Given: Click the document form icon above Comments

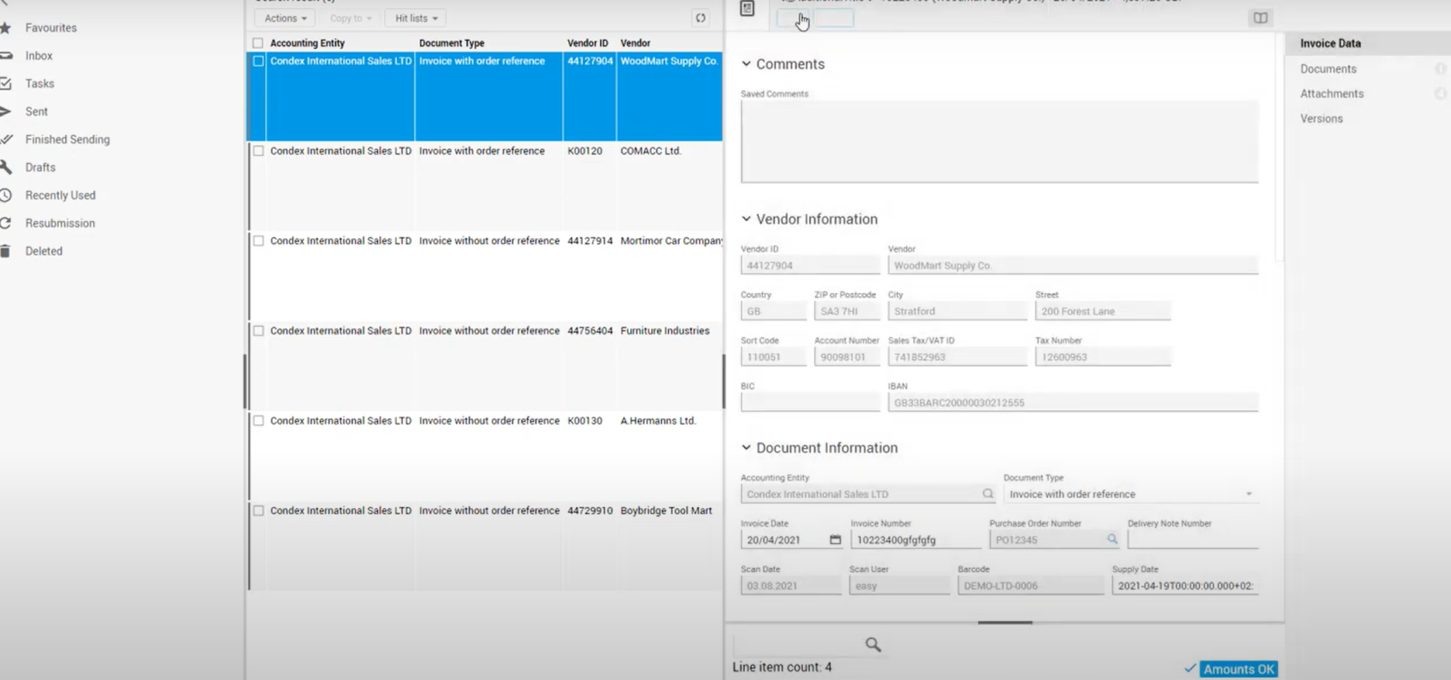Looking at the screenshot, I should click(747, 9).
